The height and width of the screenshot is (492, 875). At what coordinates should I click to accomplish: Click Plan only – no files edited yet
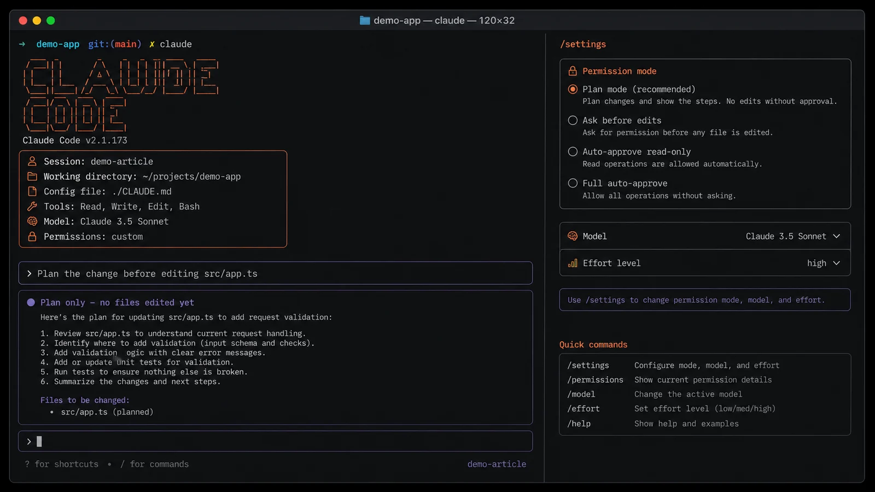[117, 302]
